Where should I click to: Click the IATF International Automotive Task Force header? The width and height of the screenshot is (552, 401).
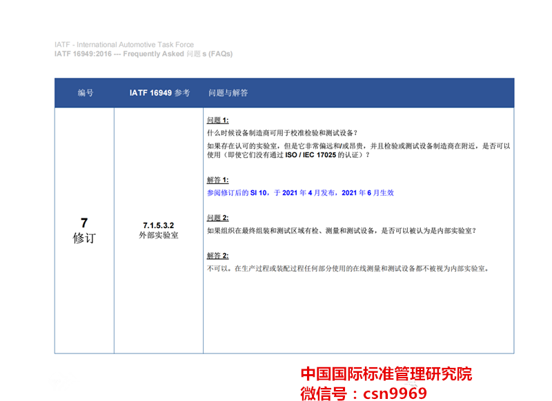[124, 45]
